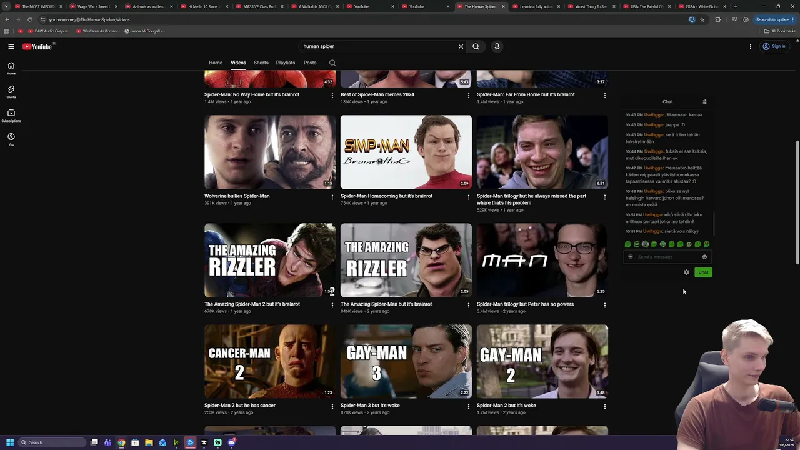Clear the 'human spider' search text

coord(461,46)
